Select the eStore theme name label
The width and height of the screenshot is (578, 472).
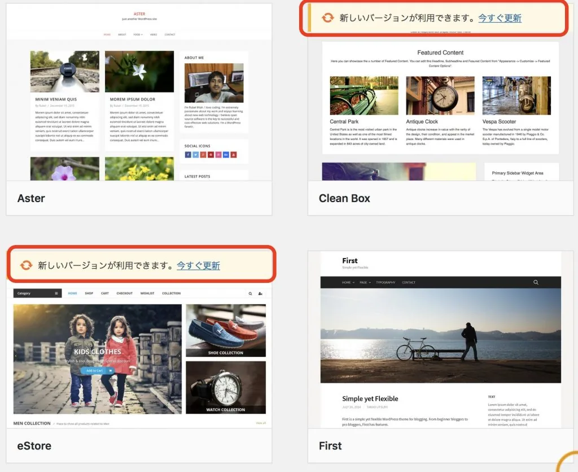(34, 446)
